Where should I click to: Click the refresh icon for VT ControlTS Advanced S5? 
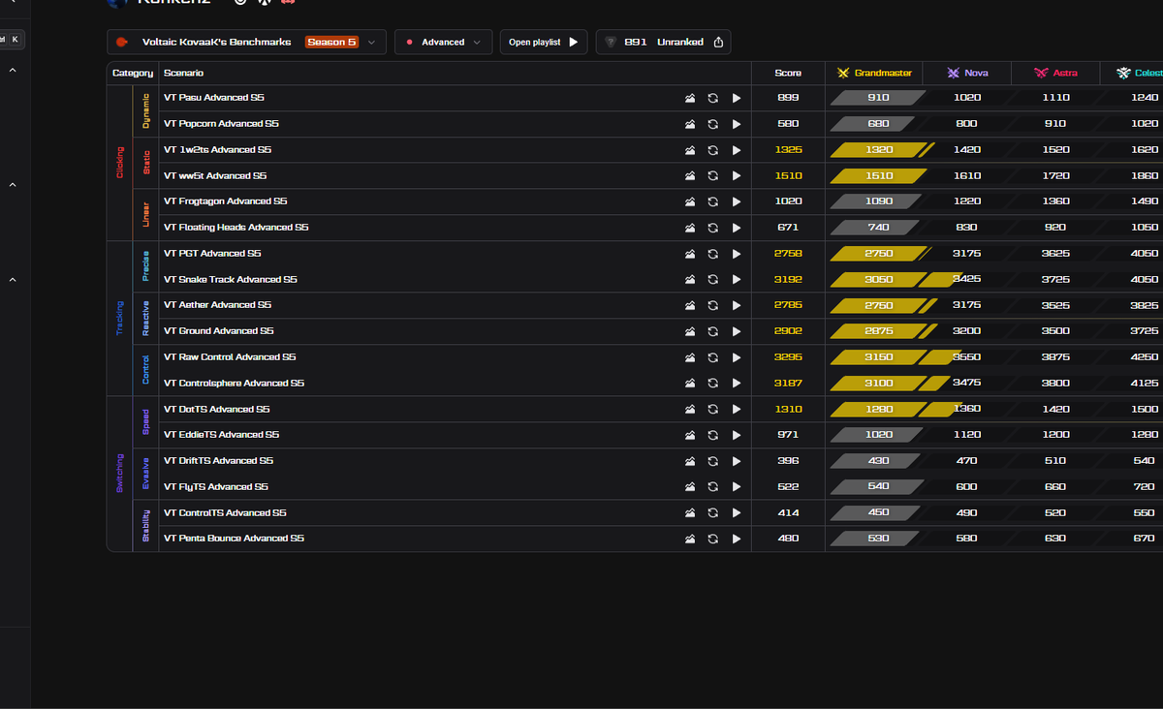(713, 513)
